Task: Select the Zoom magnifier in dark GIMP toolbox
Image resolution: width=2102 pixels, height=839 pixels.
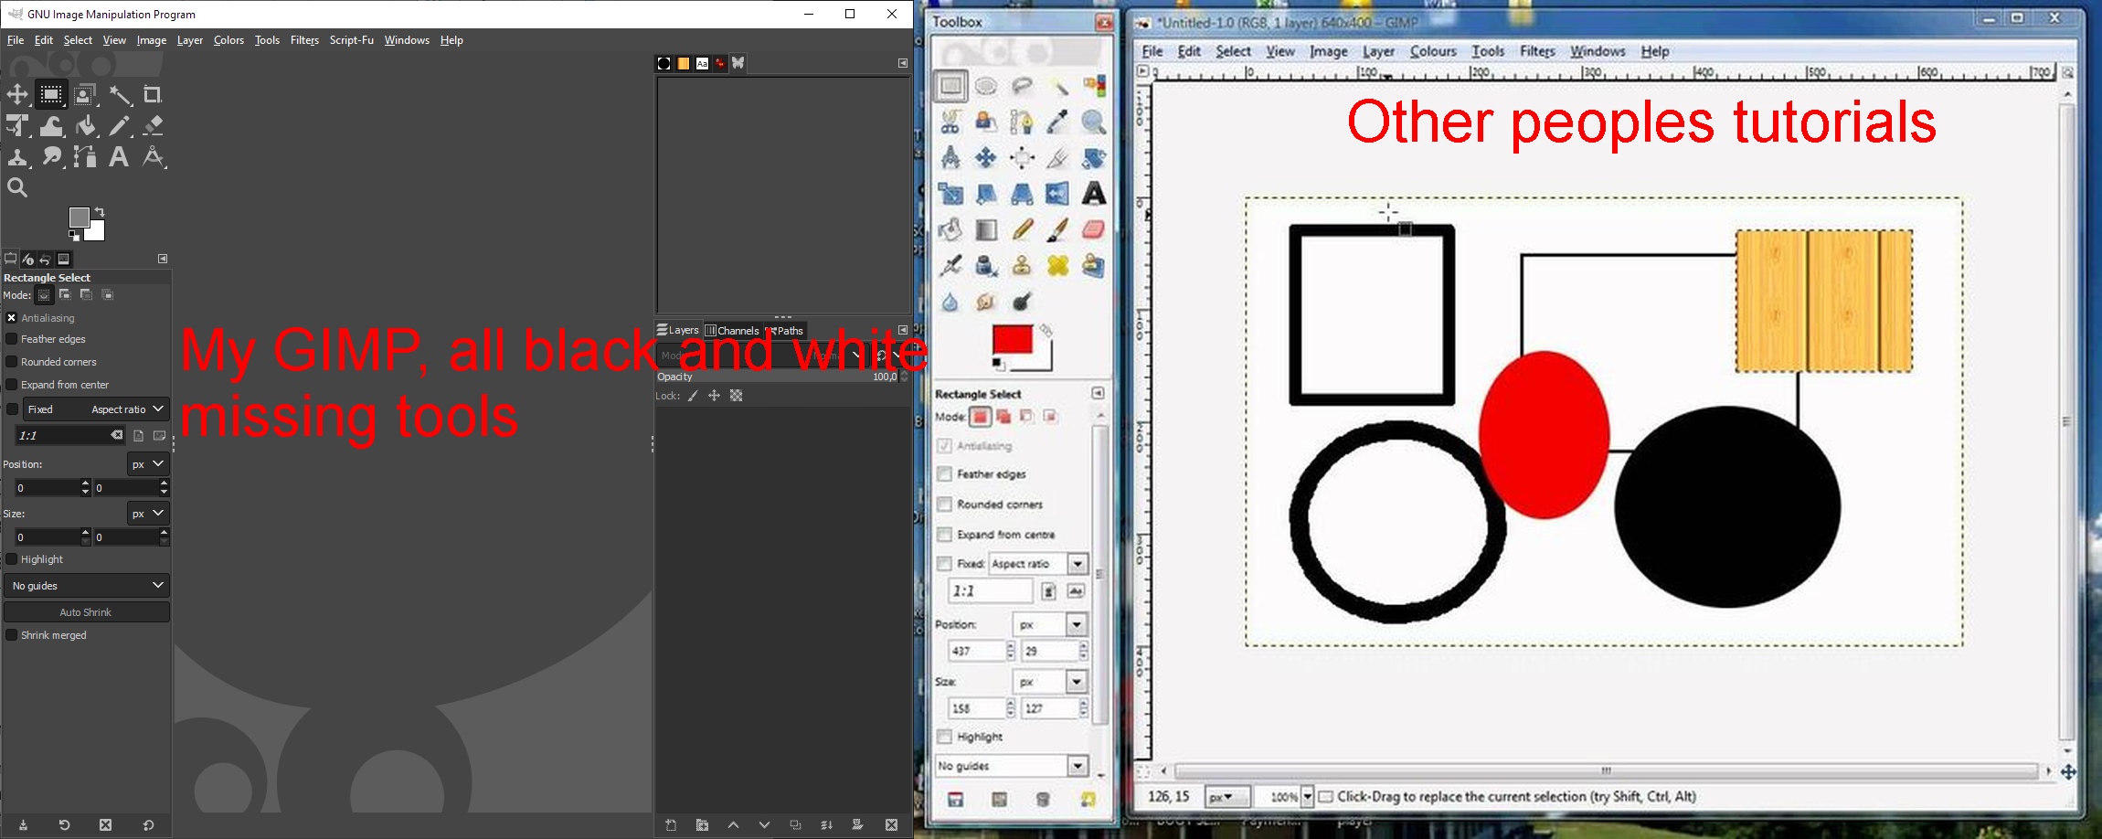Action: 17,187
